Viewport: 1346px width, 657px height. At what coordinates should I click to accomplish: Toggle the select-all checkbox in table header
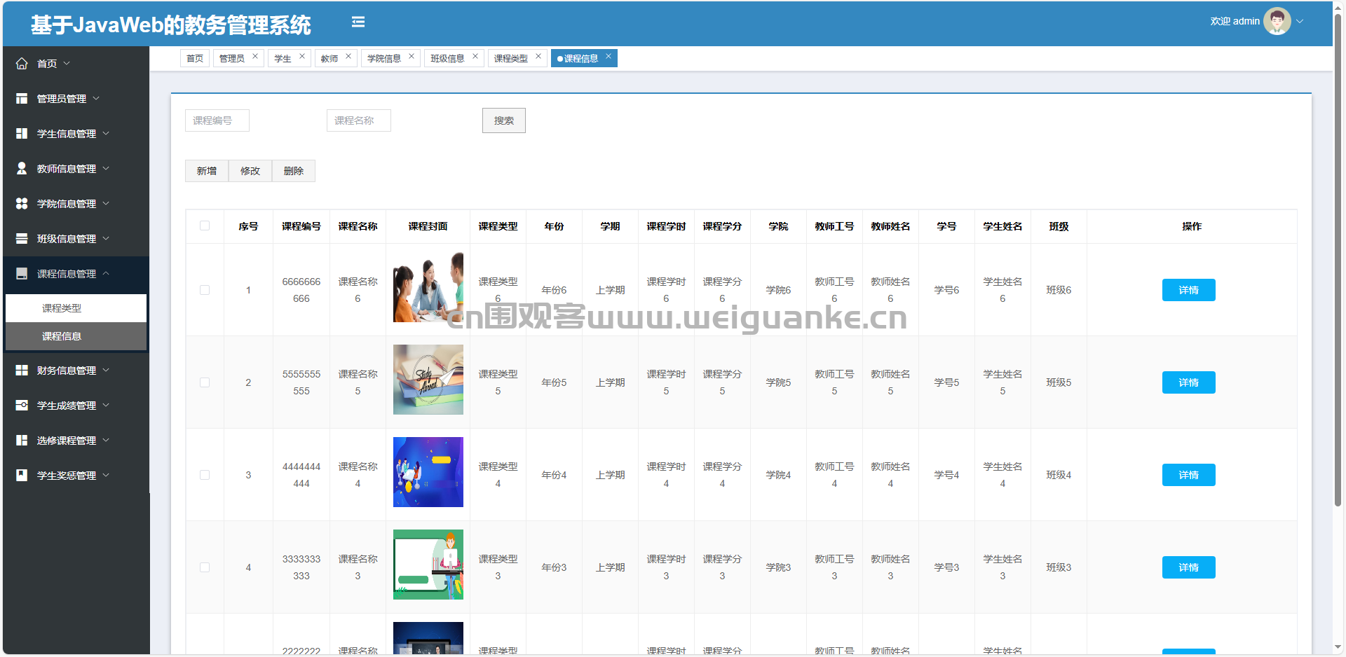205,226
